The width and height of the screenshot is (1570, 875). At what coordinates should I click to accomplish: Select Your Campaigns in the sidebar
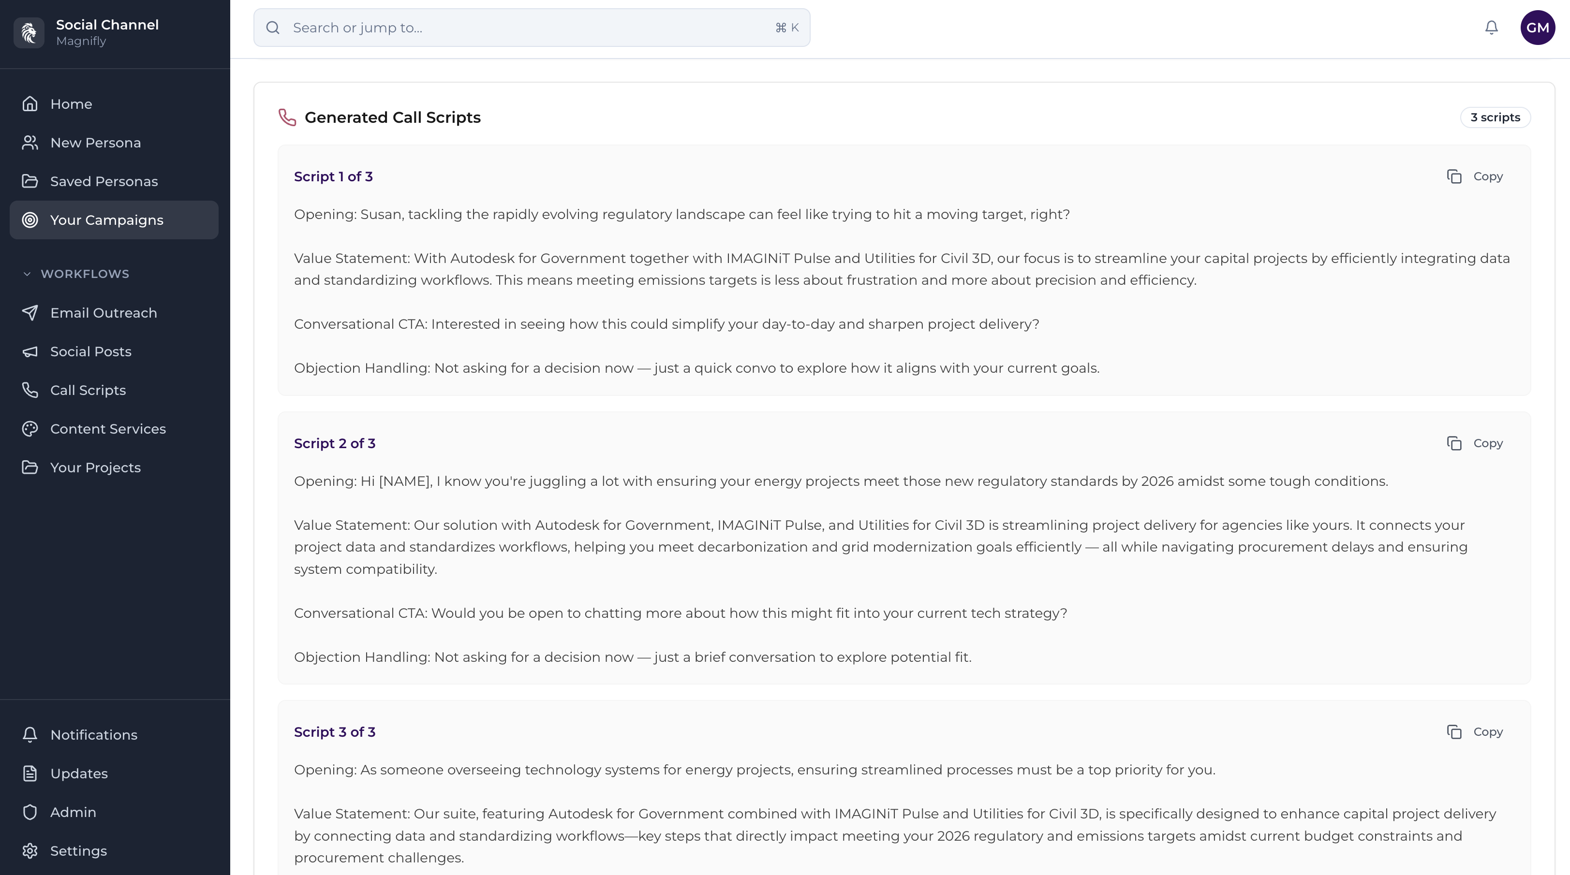click(107, 220)
